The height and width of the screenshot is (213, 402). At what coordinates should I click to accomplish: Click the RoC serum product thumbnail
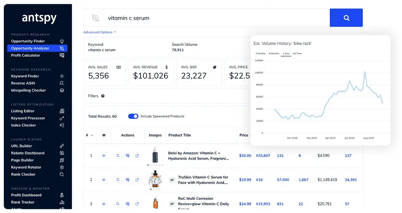155,203
